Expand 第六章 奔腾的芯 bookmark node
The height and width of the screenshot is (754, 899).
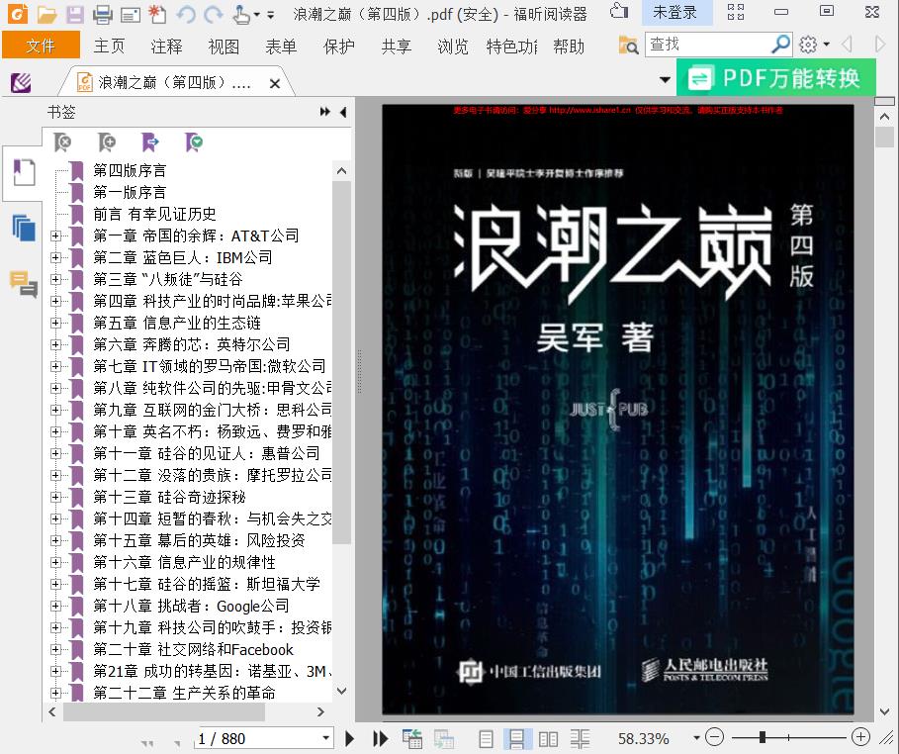[55, 345]
